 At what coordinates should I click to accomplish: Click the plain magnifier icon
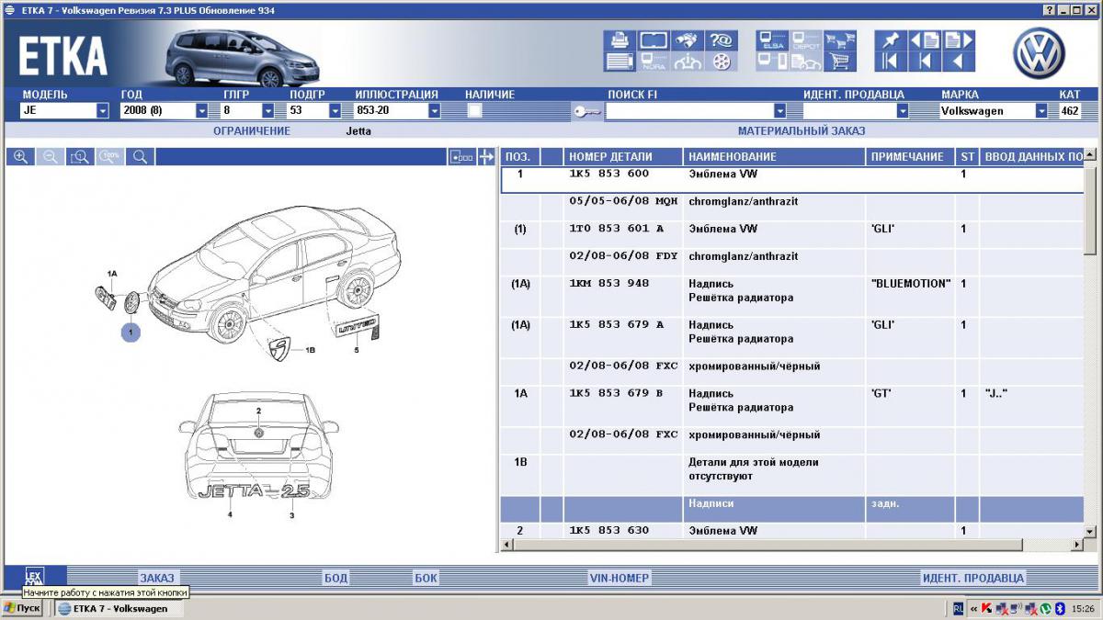(x=140, y=157)
